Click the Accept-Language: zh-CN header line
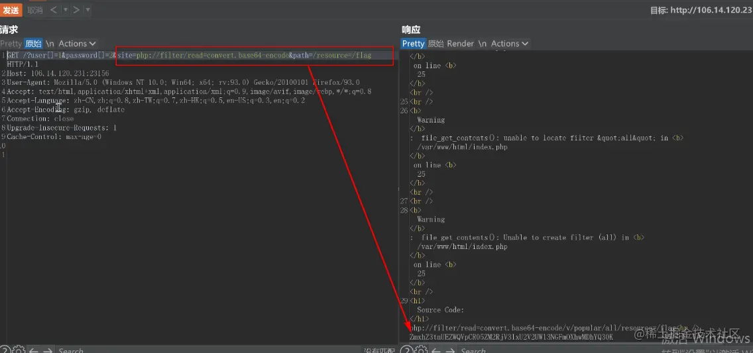Viewport: 753px width, 353px height. pyautogui.click(x=156, y=101)
